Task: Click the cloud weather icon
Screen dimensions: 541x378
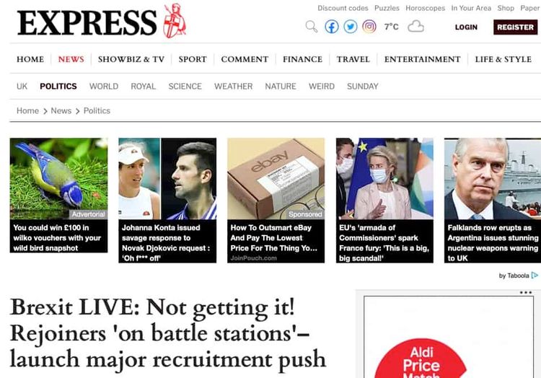Action: [x=415, y=27]
